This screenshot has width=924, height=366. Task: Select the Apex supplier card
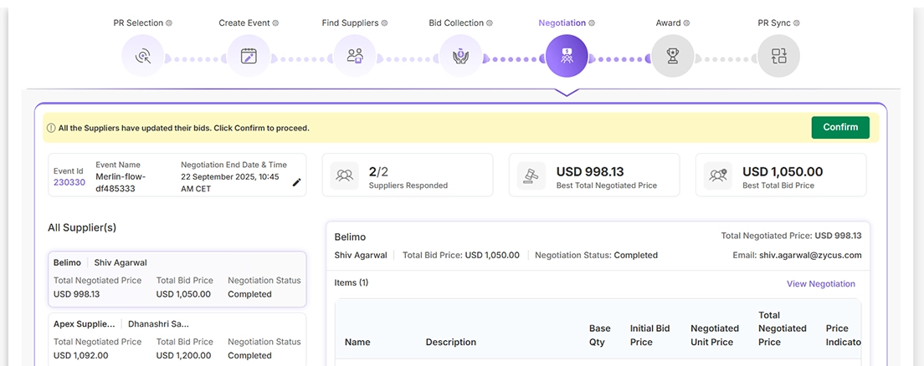tap(177, 339)
